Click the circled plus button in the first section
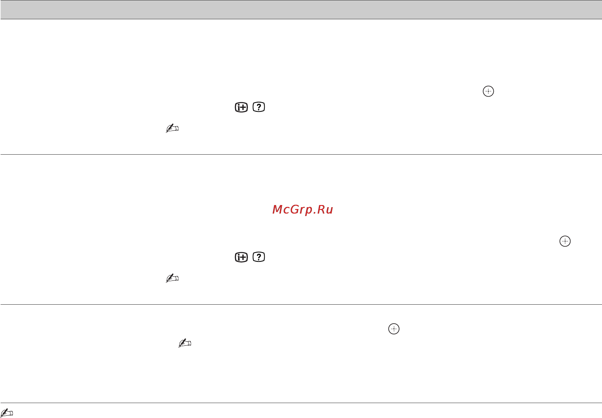602x418 pixels. tap(488, 91)
